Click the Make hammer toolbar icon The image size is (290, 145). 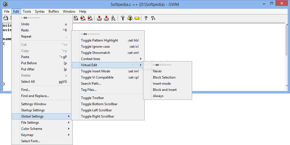click(123, 18)
